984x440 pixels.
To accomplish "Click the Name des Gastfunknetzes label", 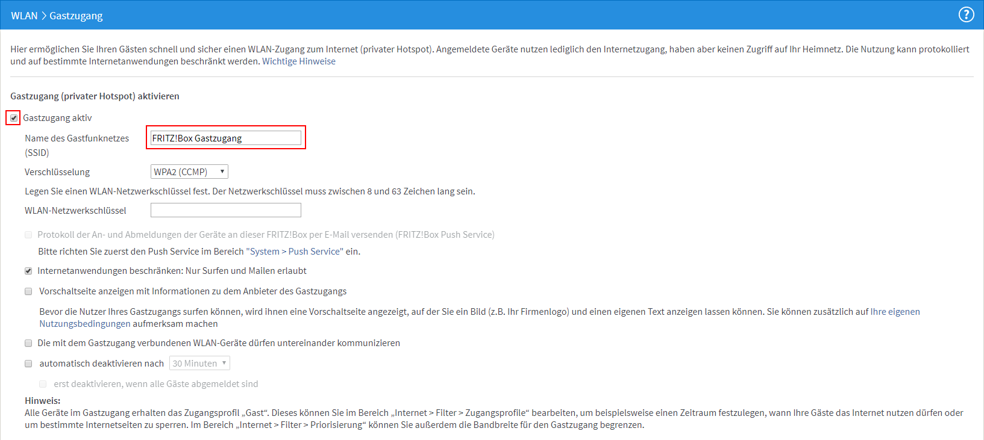I will 77,138.
